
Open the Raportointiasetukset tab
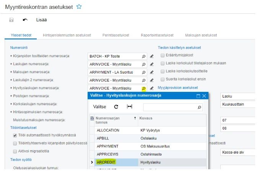pyautogui.click(x=157, y=35)
